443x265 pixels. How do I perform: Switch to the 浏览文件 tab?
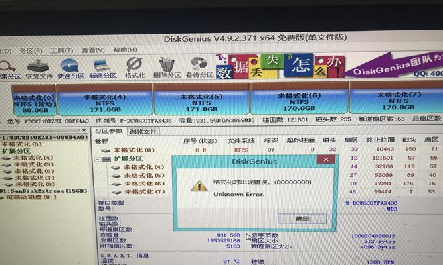(143, 132)
